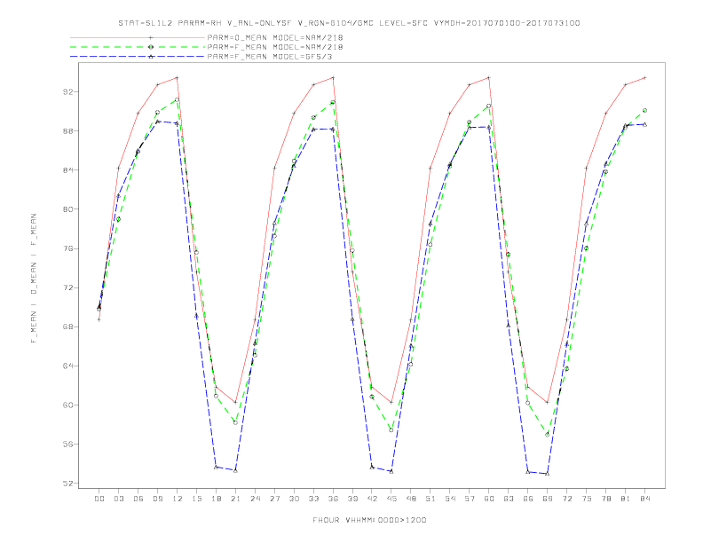The image size is (703, 543).
Task: Click blue GFS triangle data point at hour 45
Action: [391, 471]
